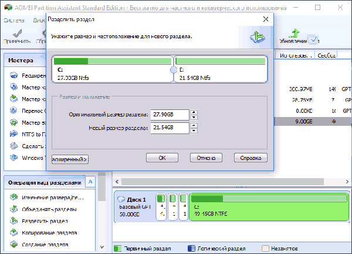
Task: Click the down arrow of left panel scrollbar
Action: pyautogui.click(x=102, y=247)
